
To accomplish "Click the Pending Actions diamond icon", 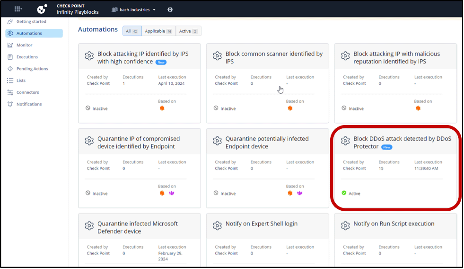I will pos(10,69).
